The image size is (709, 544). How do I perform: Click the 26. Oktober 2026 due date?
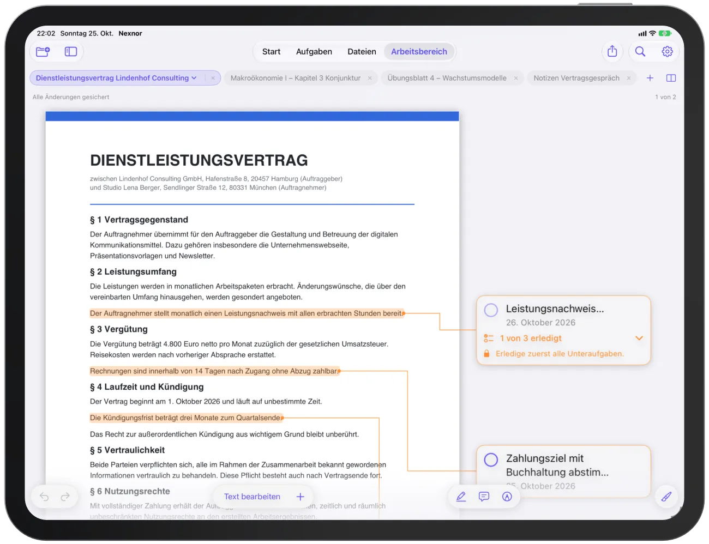(x=540, y=323)
